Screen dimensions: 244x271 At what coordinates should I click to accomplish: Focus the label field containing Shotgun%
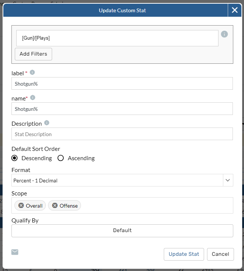pyautogui.click(x=122, y=84)
